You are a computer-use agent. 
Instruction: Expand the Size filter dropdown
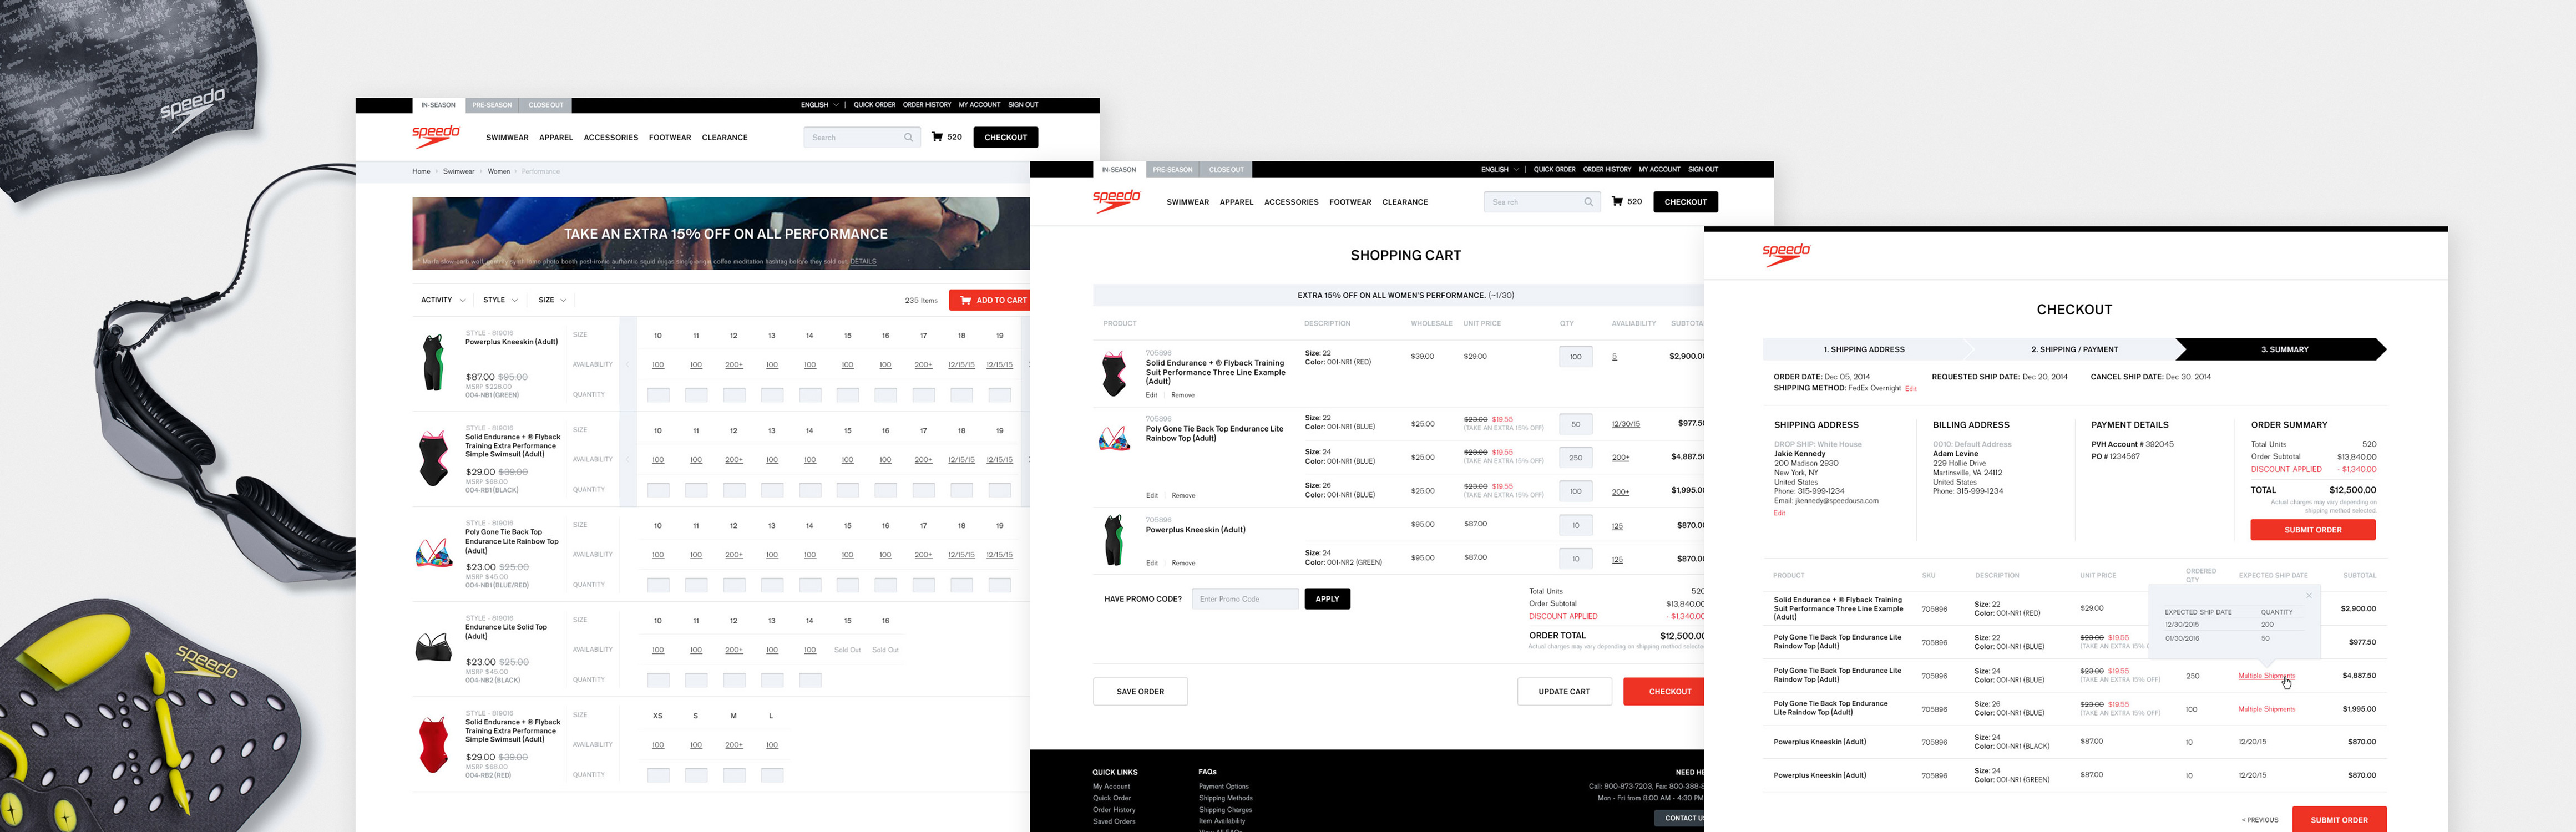coord(552,300)
